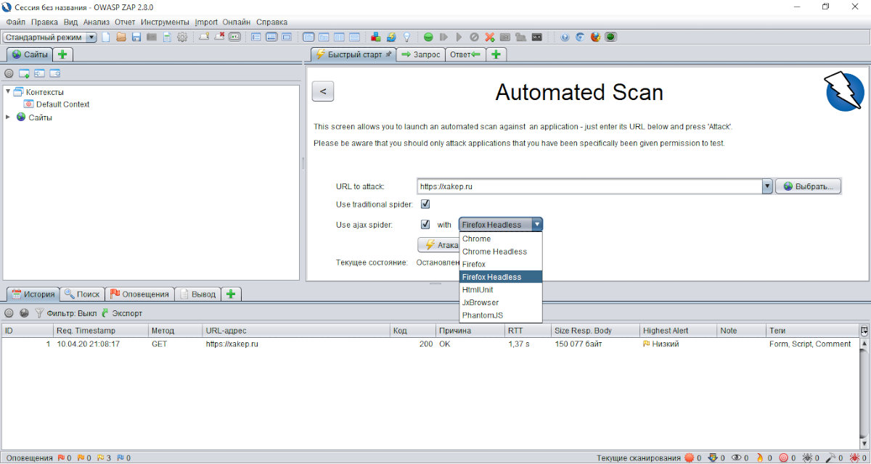
Task: Expand the Сайты tree node
Action: (8, 117)
